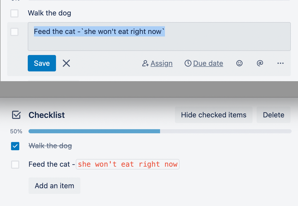Click the person-plus Assign icon
298x206 pixels.
click(145, 63)
